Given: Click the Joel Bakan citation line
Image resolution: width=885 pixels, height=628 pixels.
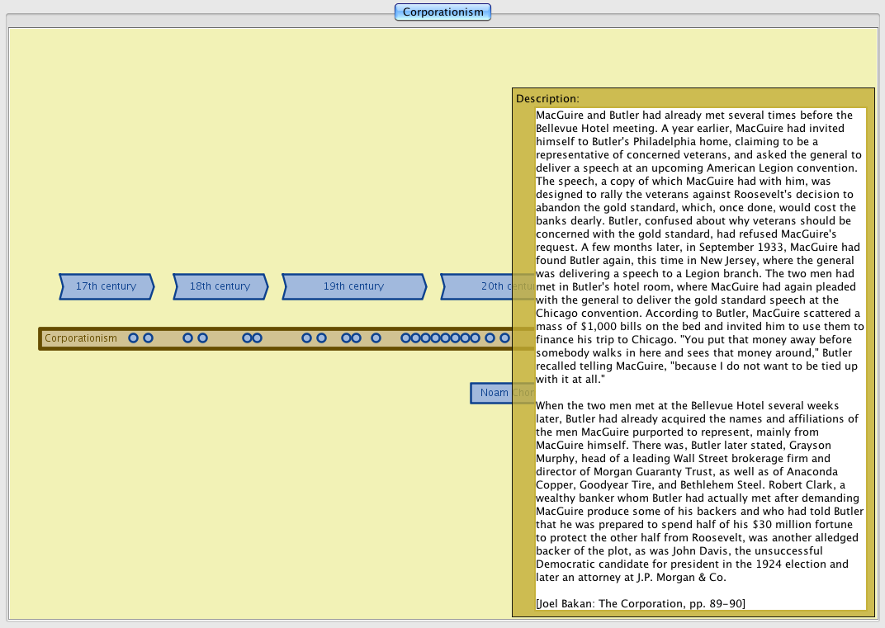Looking at the screenshot, I should pyautogui.click(x=640, y=604).
